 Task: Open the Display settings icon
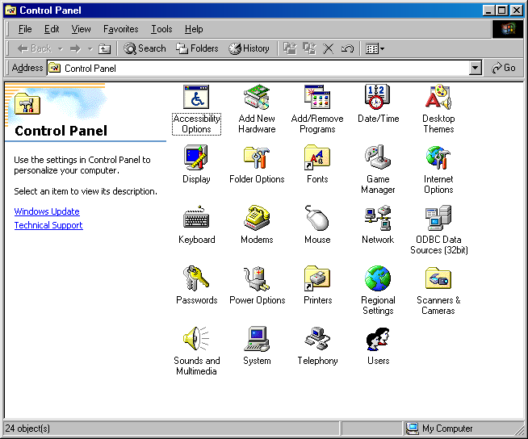point(196,157)
